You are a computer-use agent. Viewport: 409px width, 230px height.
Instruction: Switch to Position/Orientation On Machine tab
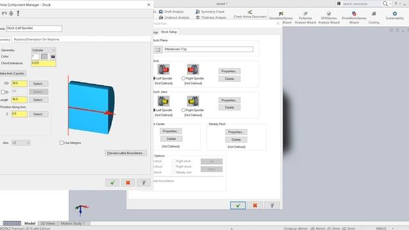pos(36,40)
